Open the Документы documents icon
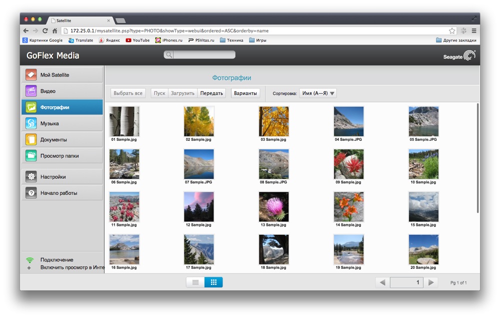This screenshot has width=500, height=318. point(31,140)
